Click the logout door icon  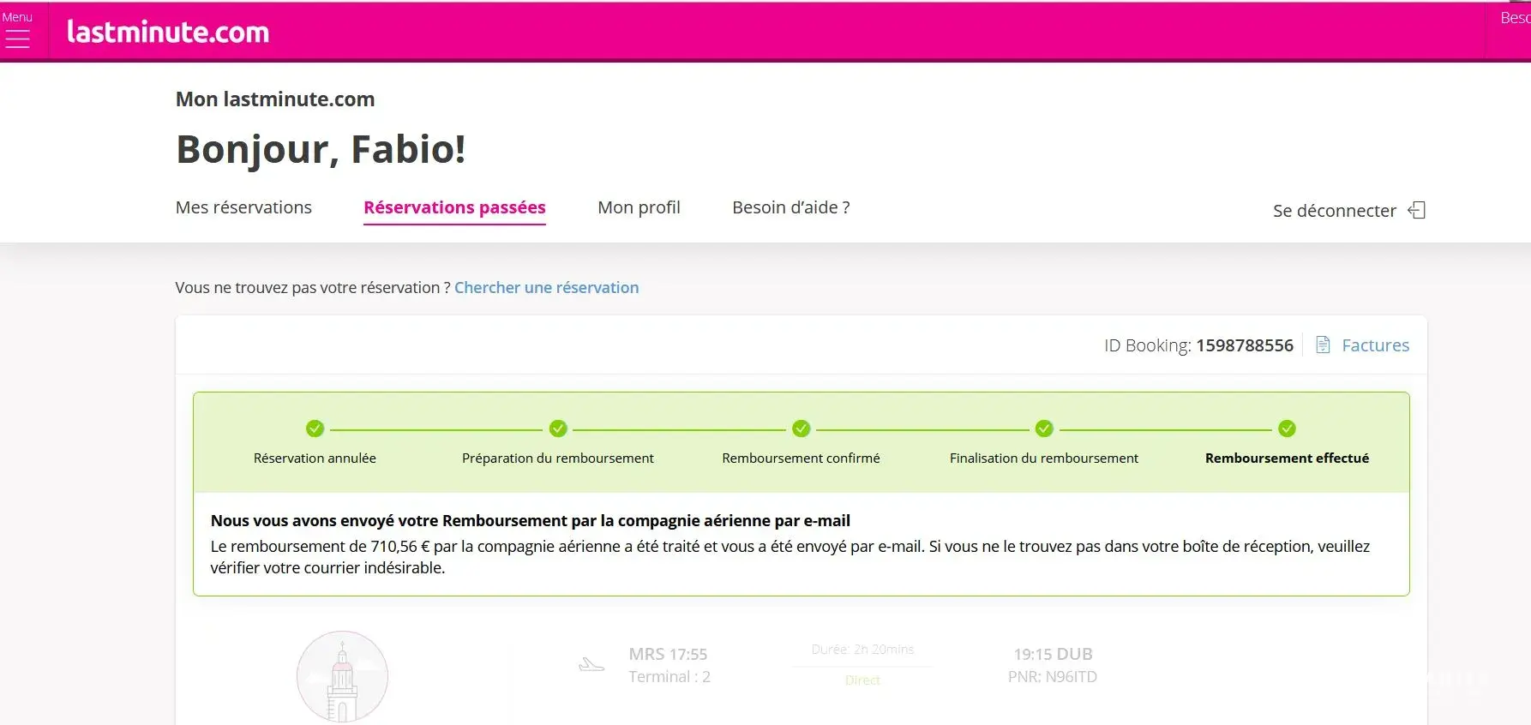point(1417,210)
